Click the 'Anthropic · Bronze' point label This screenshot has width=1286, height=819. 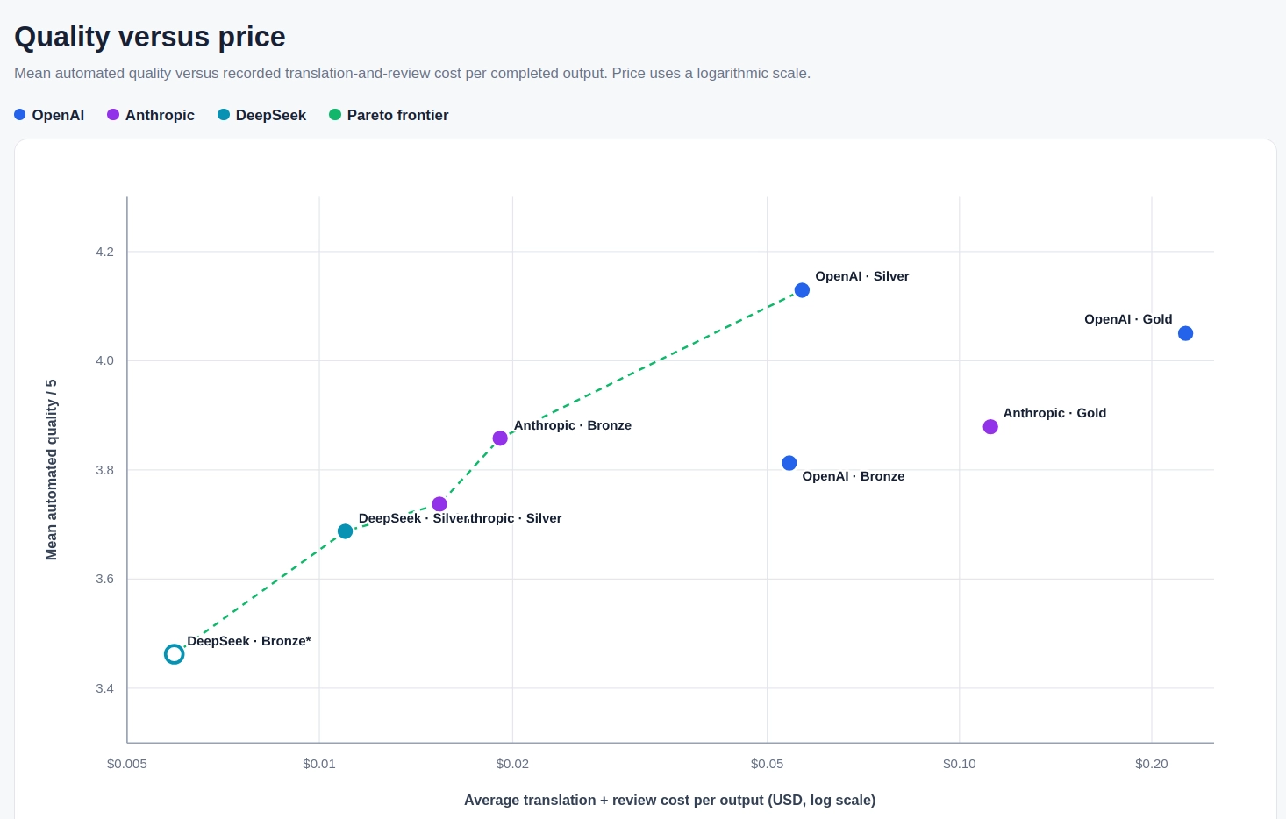pos(573,425)
